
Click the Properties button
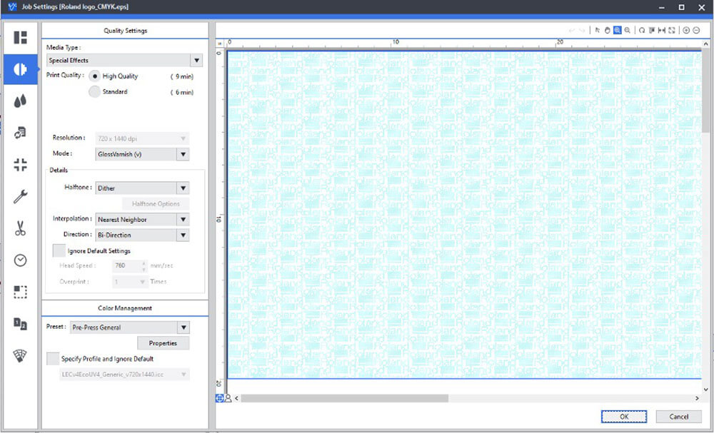(163, 343)
